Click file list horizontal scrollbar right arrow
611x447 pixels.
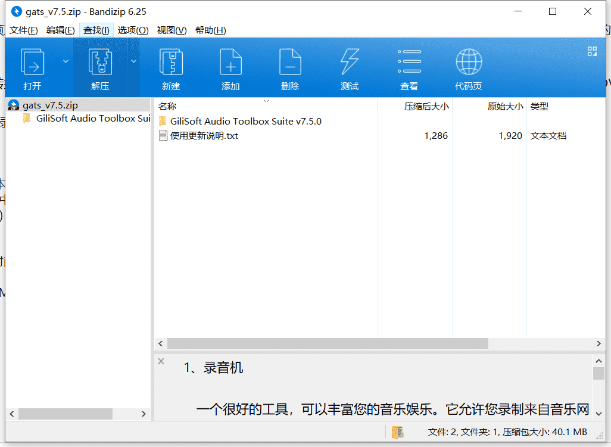tap(598, 344)
